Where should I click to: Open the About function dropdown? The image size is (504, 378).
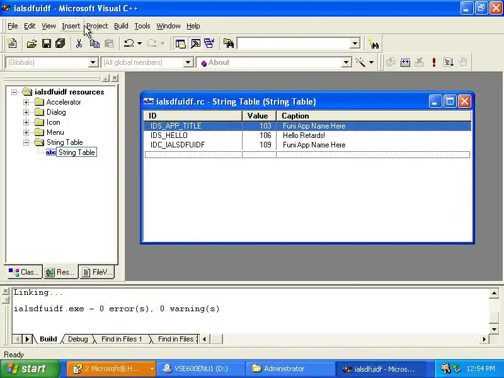click(346, 62)
